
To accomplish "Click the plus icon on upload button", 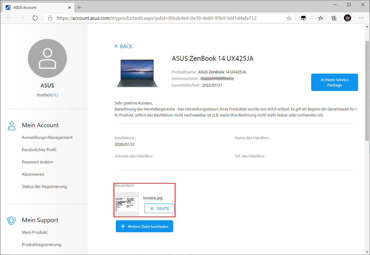I will pos(123,227).
